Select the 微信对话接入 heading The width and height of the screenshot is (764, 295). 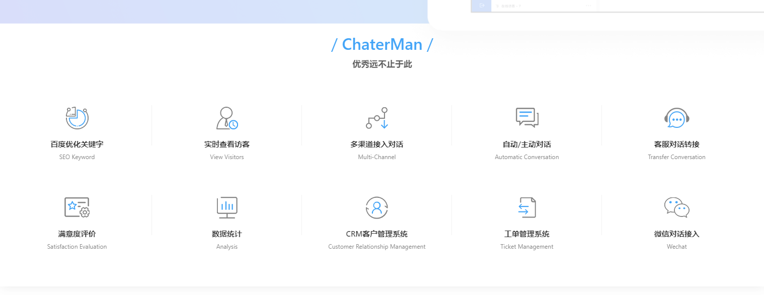(677, 234)
